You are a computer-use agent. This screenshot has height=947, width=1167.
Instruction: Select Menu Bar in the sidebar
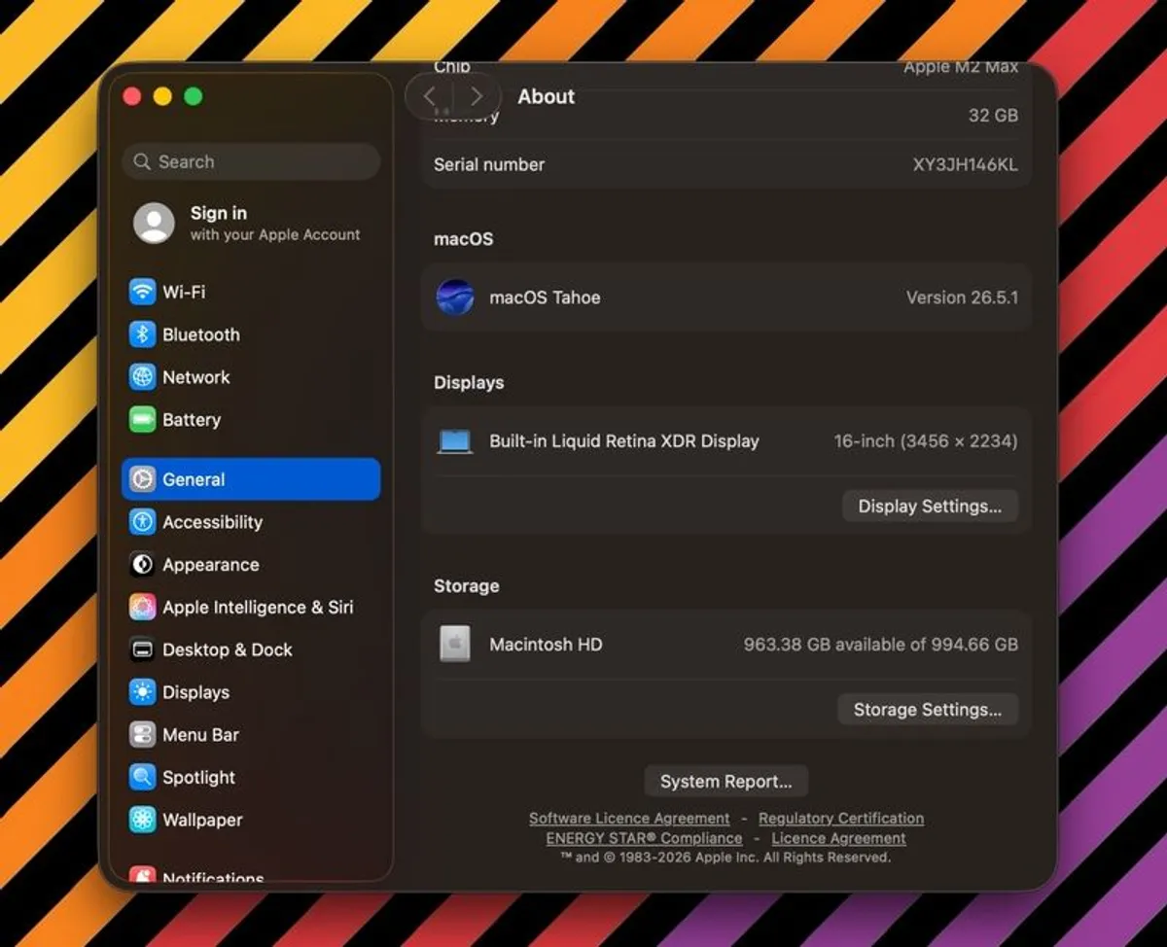click(x=251, y=735)
